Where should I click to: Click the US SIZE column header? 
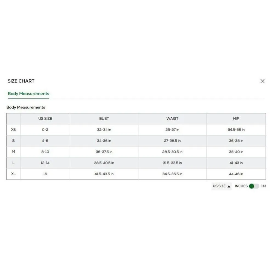tap(45, 119)
